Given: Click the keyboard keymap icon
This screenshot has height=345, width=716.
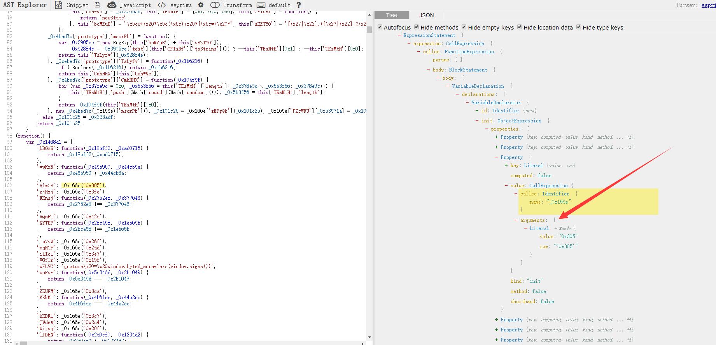Looking at the screenshot, I should 261,5.
